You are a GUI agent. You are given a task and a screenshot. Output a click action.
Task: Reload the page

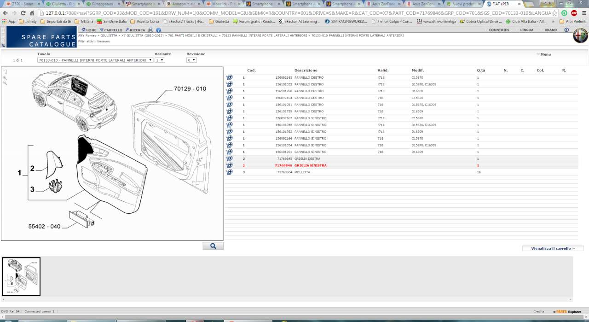tap(23, 13)
